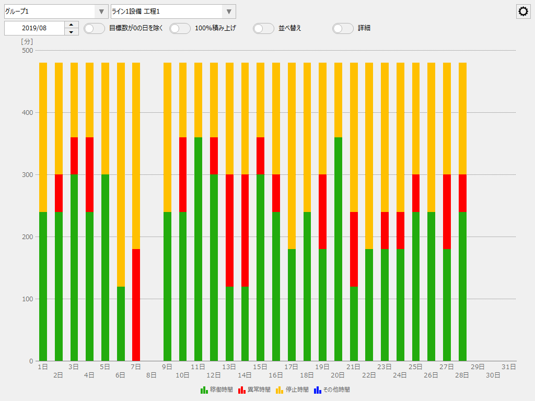535x401 pixels.
Task: Click the 15日 axis label
Action: tap(260, 367)
